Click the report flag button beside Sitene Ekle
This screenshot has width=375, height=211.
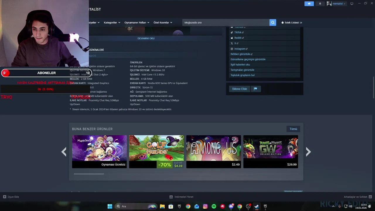pos(255,89)
